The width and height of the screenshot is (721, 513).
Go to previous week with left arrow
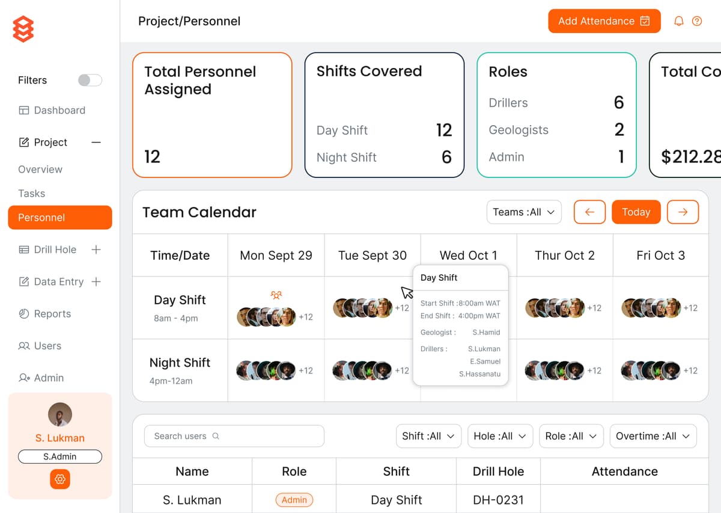pos(589,212)
